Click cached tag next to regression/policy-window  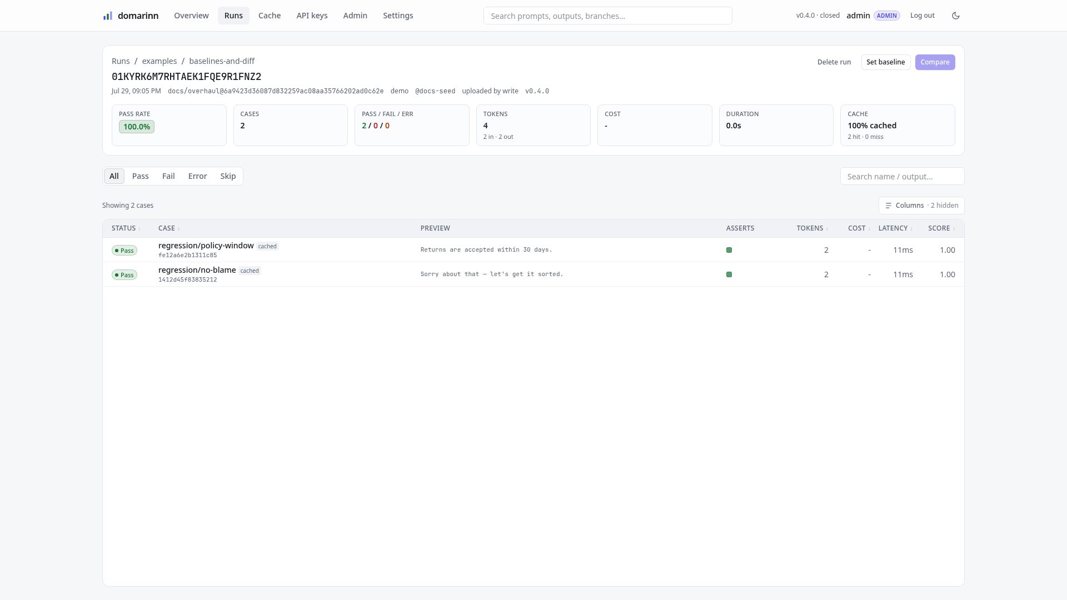click(x=267, y=246)
